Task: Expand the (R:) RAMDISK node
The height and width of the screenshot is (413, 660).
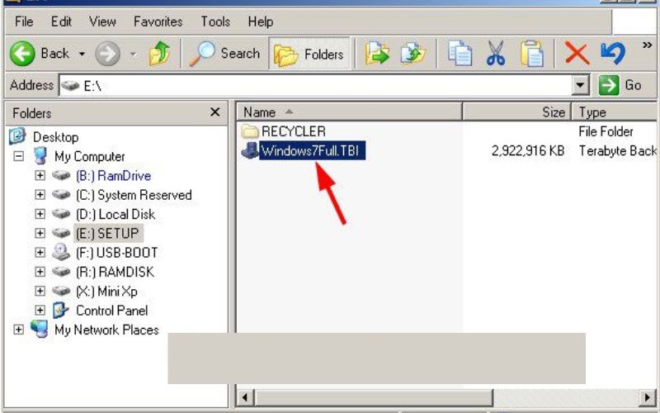Action: (x=40, y=272)
